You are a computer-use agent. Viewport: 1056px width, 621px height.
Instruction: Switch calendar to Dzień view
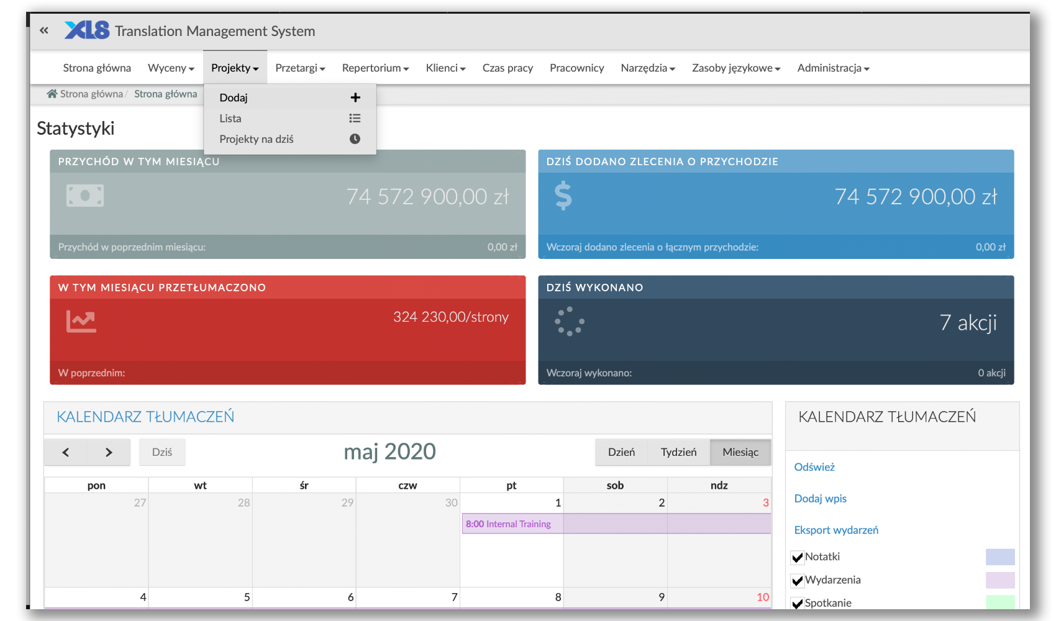click(621, 452)
